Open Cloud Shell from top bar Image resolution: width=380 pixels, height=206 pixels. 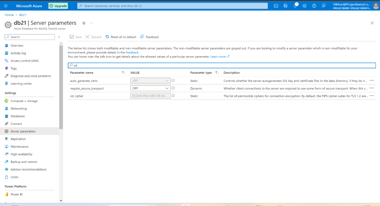(x=276, y=6)
